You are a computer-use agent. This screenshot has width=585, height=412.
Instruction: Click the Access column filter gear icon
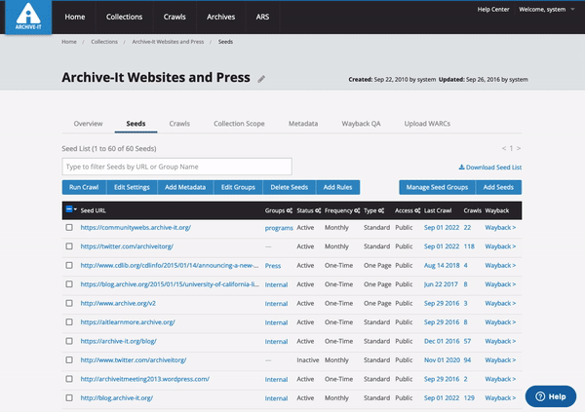tap(417, 210)
